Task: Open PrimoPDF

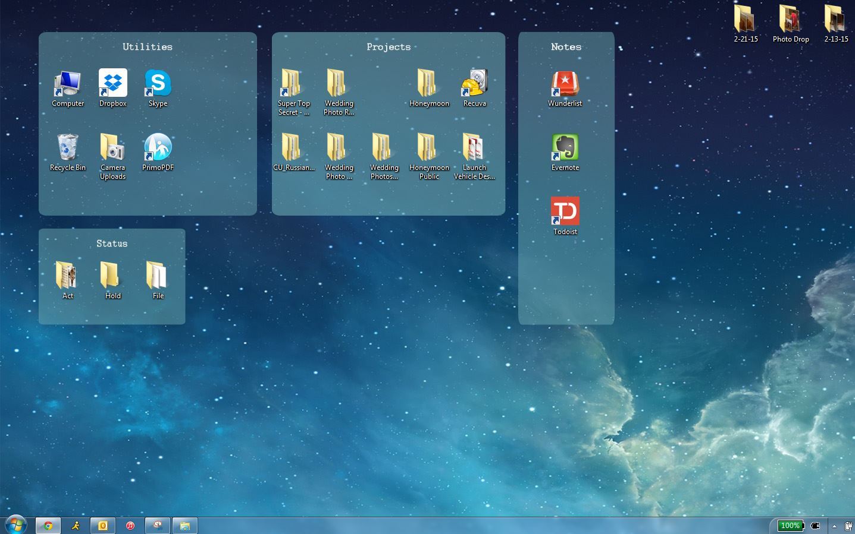Action: tap(157, 148)
